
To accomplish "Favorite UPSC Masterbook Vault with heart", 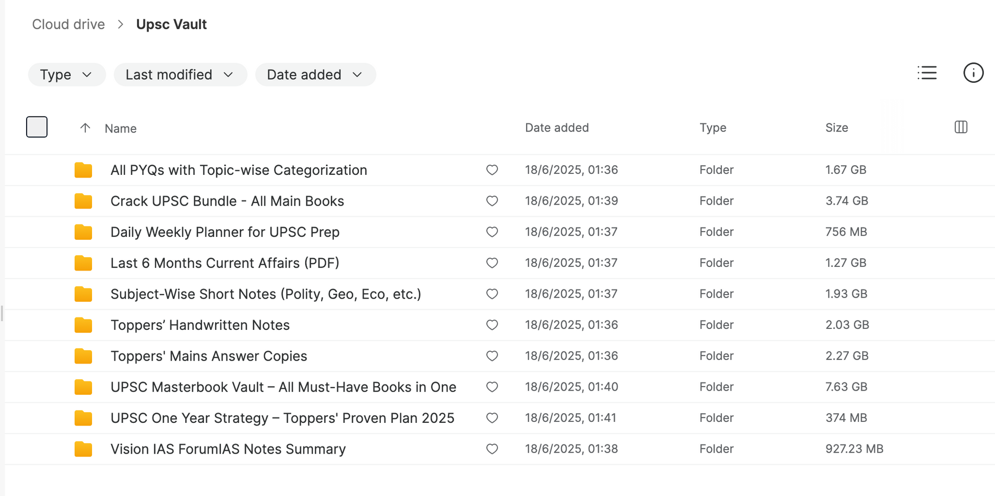I will coord(492,387).
